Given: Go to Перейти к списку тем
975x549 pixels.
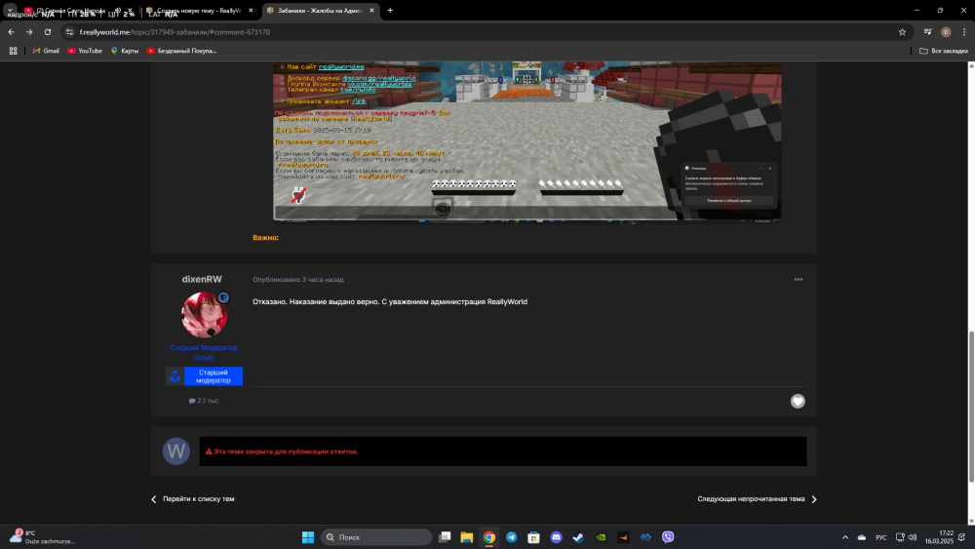Looking at the screenshot, I should pyautogui.click(x=193, y=499).
